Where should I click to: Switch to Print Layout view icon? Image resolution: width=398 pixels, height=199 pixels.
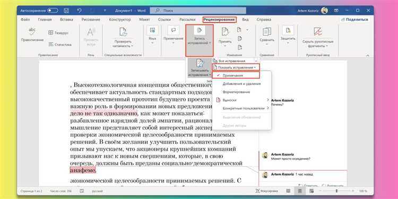coord(300,191)
